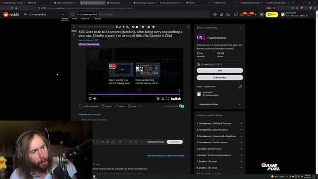Viewport: 318px width, 179px height.
Task: Click the xQc Just Chatting flair tag
Action: point(89,44)
